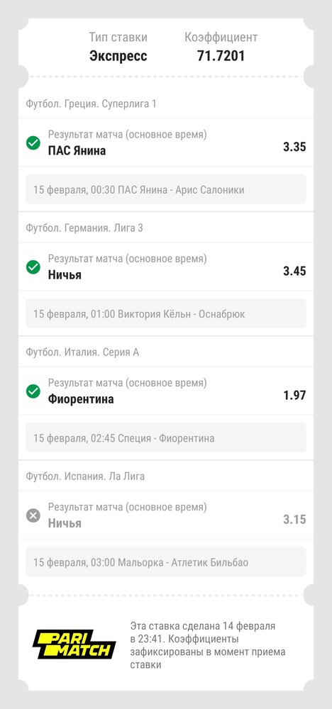Open the ПАС Янина - Арис Салоники match row
332x709 pixels.
pyautogui.click(x=166, y=189)
